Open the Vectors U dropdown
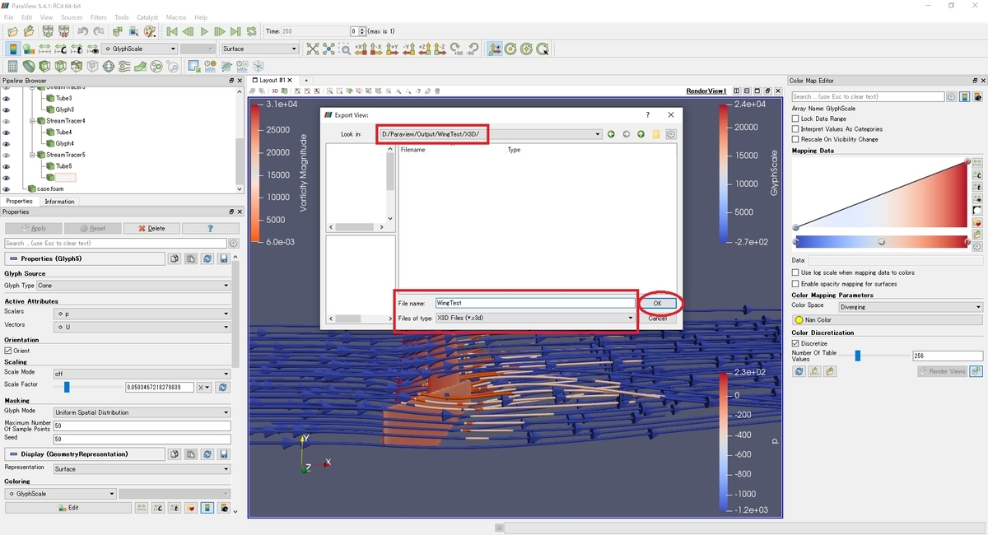 (x=142, y=327)
